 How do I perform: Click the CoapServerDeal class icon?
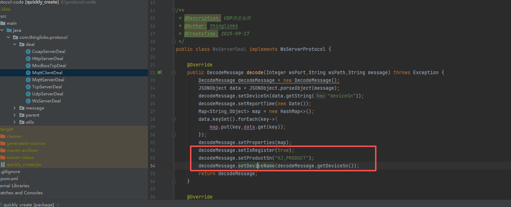(x=28, y=52)
